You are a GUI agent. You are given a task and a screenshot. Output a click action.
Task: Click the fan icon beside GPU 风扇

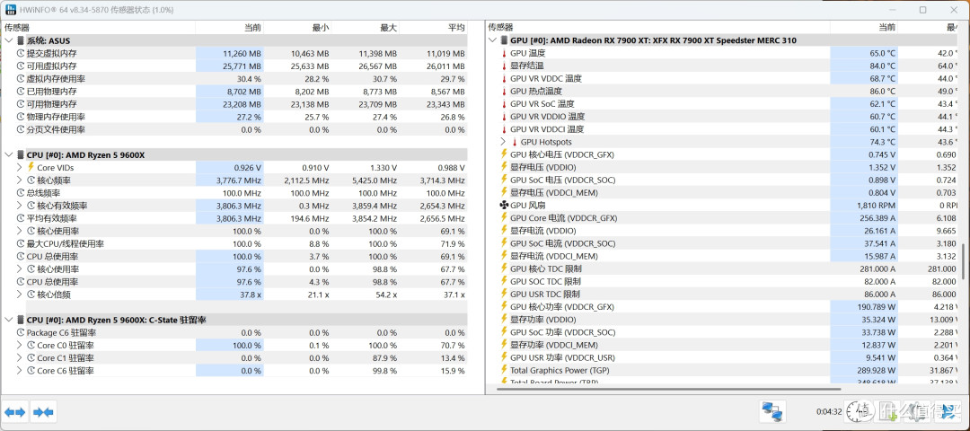click(504, 206)
